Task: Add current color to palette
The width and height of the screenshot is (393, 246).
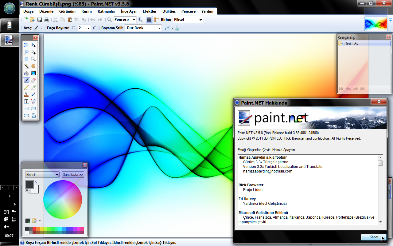Action: click(28, 220)
